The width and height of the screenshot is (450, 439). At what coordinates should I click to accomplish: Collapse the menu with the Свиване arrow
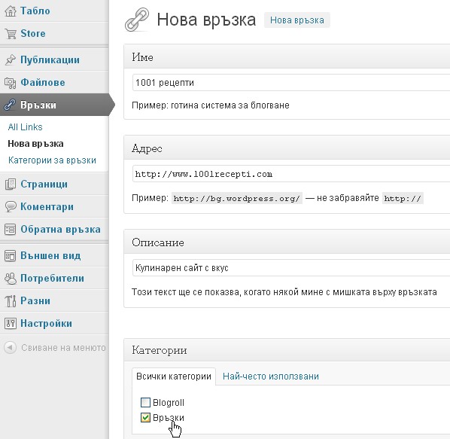[x=10, y=348]
